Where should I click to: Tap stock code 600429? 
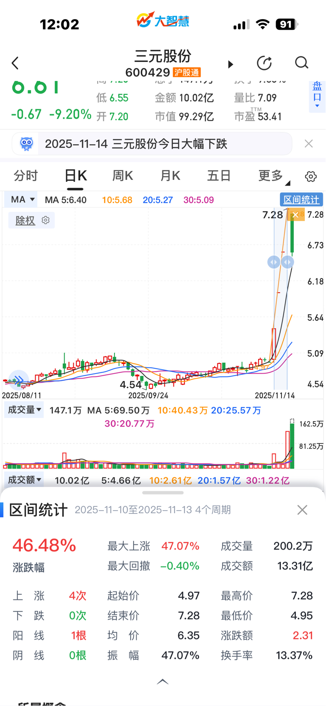[x=148, y=73]
